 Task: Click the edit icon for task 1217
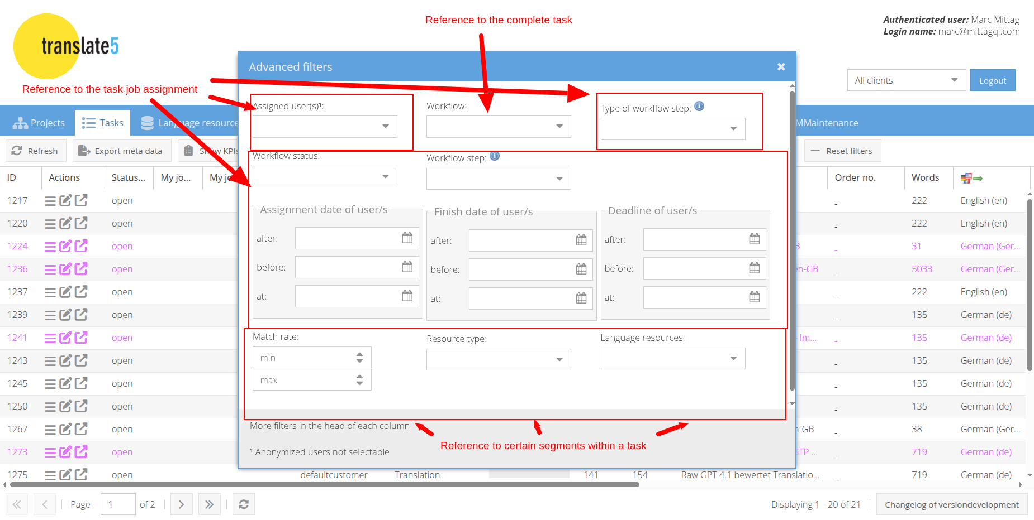click(65, 200)
